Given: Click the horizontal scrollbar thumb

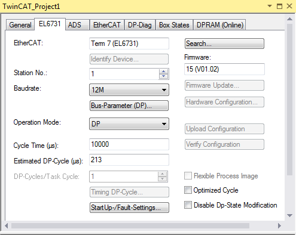Looking at the screenshot, I should coord(130,225).
